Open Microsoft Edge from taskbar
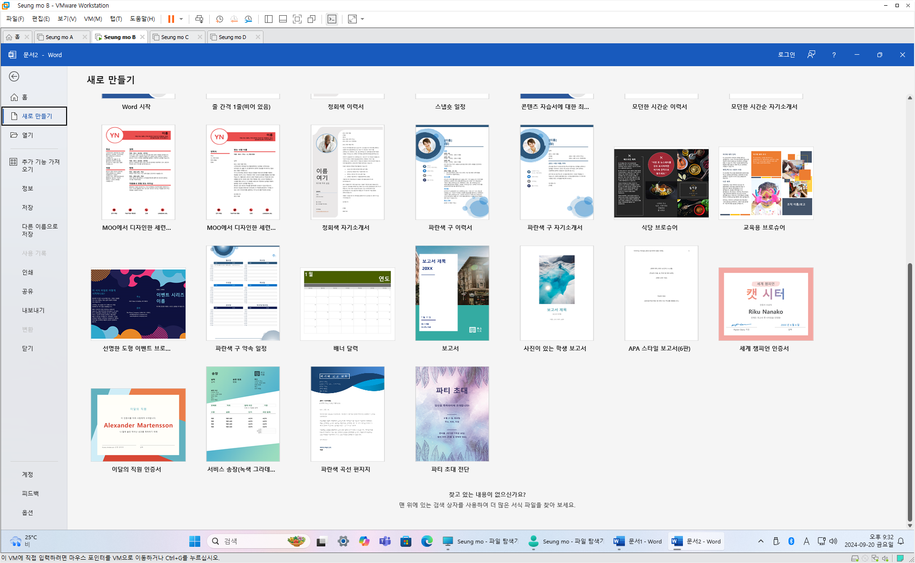 pyautogui.click(x=427, y=541)
